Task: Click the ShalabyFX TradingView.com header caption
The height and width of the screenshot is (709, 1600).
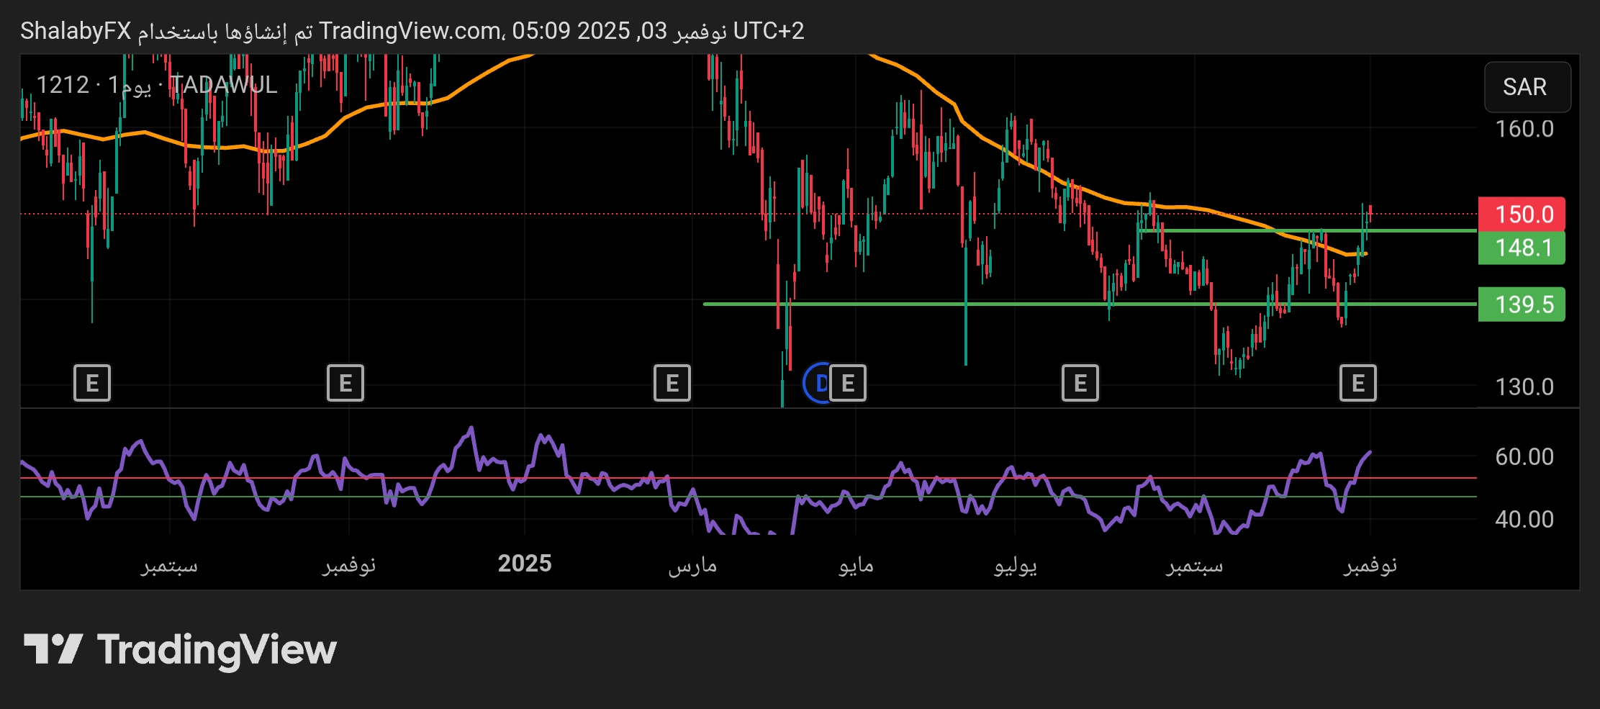Action: point(412,31)
